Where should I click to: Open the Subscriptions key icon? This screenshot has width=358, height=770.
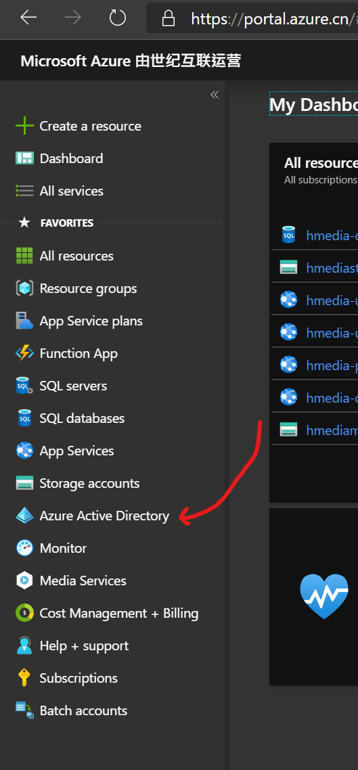point(24,678)
